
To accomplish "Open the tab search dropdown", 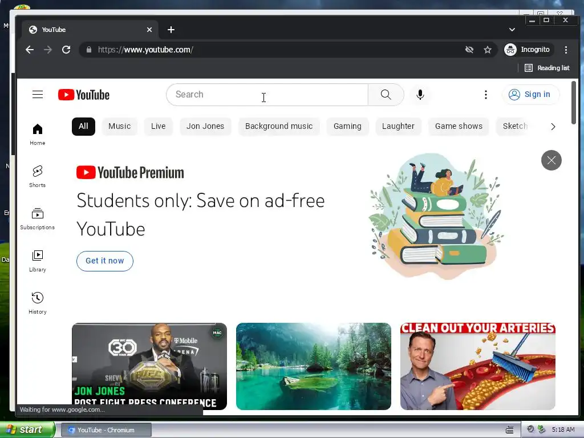I will 512,30.
